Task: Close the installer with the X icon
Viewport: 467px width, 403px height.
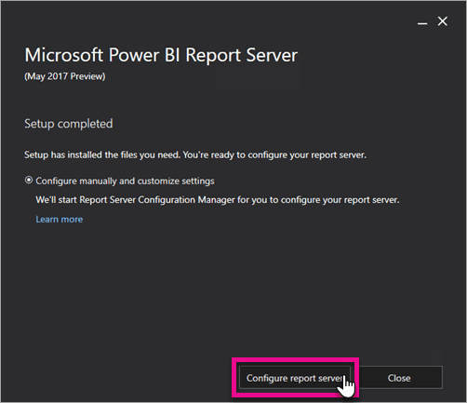Action: pos(443,21)
